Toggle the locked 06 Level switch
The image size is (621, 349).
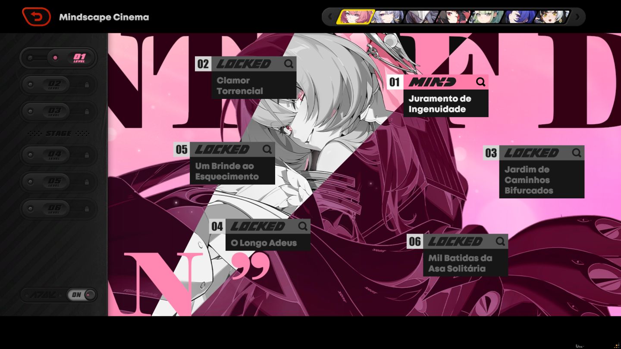tap(59, 209)
